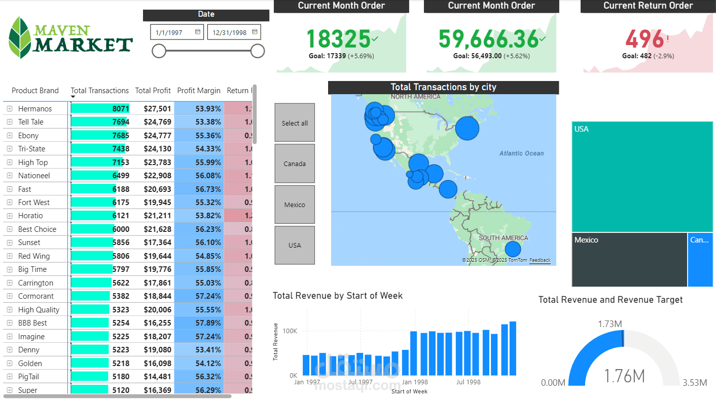Image resolution: width=716 pixels, height=401 pixels.
Task: Expand the Hermanos brand row
Action: 10,108
